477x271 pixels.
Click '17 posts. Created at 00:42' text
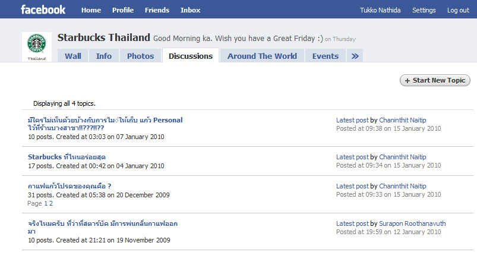coord(96,166)
